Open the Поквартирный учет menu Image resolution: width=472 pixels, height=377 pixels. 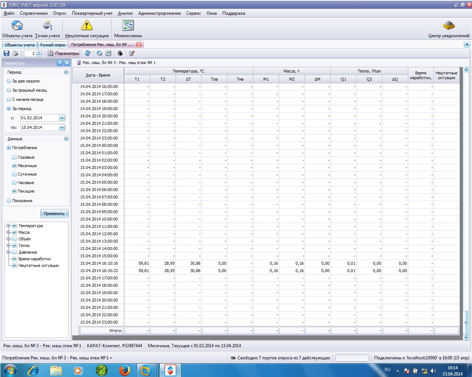point(92,13)
